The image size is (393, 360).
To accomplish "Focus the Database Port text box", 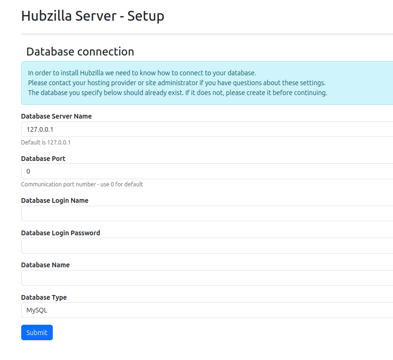I will click(207, 171).
